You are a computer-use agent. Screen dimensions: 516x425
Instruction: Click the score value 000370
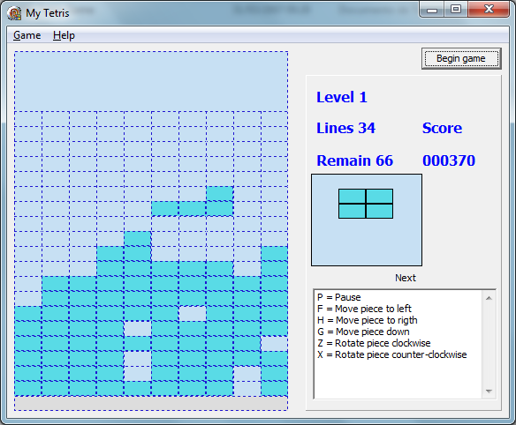click(449, 160)
